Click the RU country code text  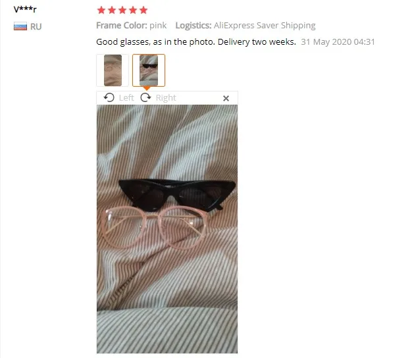point(36,27)
